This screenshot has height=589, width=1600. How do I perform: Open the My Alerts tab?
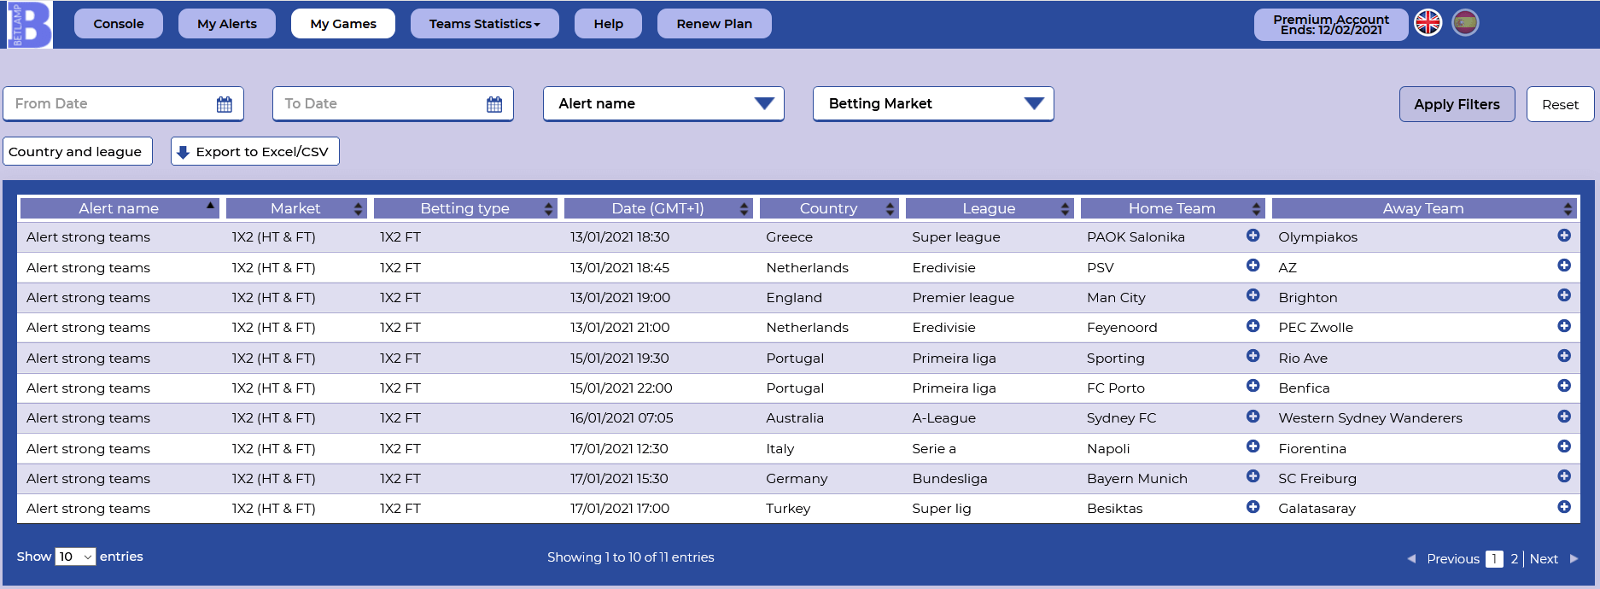point(227,24)
